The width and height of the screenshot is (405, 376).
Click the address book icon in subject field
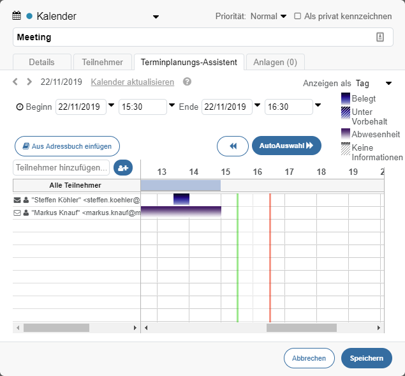coord(380,37)
